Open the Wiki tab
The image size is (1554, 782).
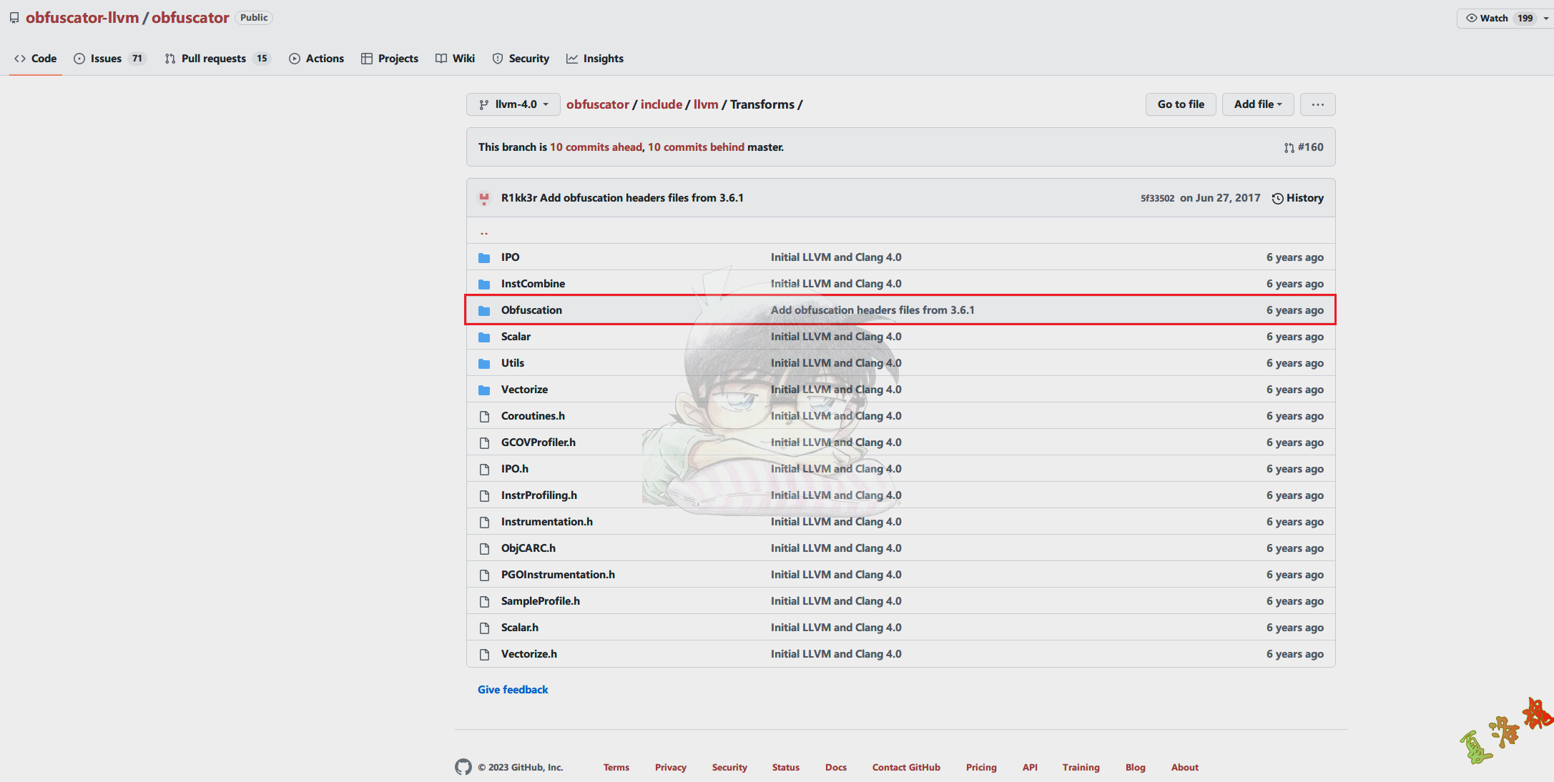[455, 59]
